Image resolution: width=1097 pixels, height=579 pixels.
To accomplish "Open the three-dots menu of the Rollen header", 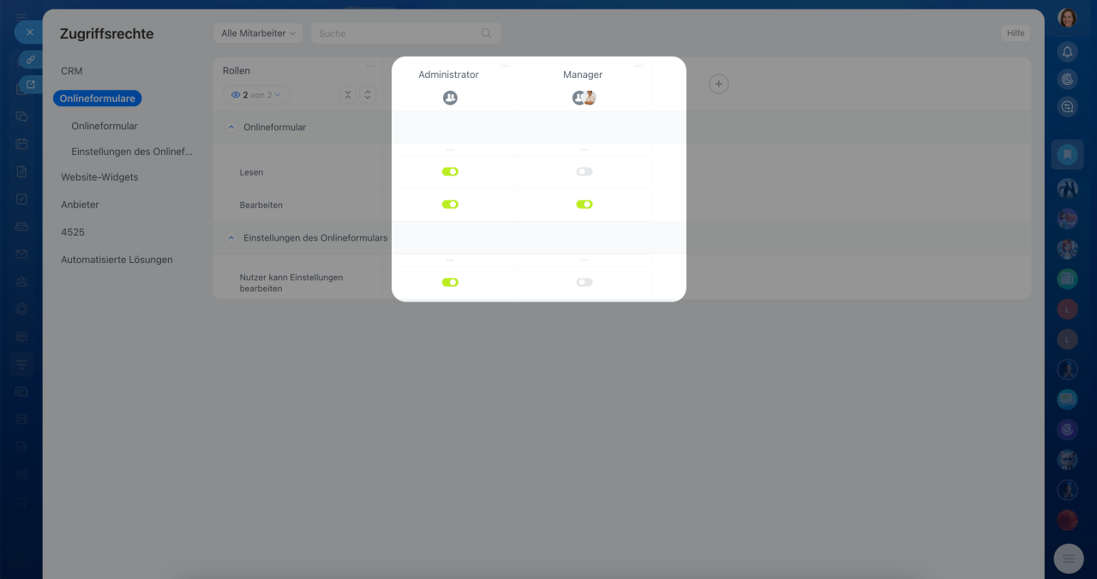I will [370, 66].
